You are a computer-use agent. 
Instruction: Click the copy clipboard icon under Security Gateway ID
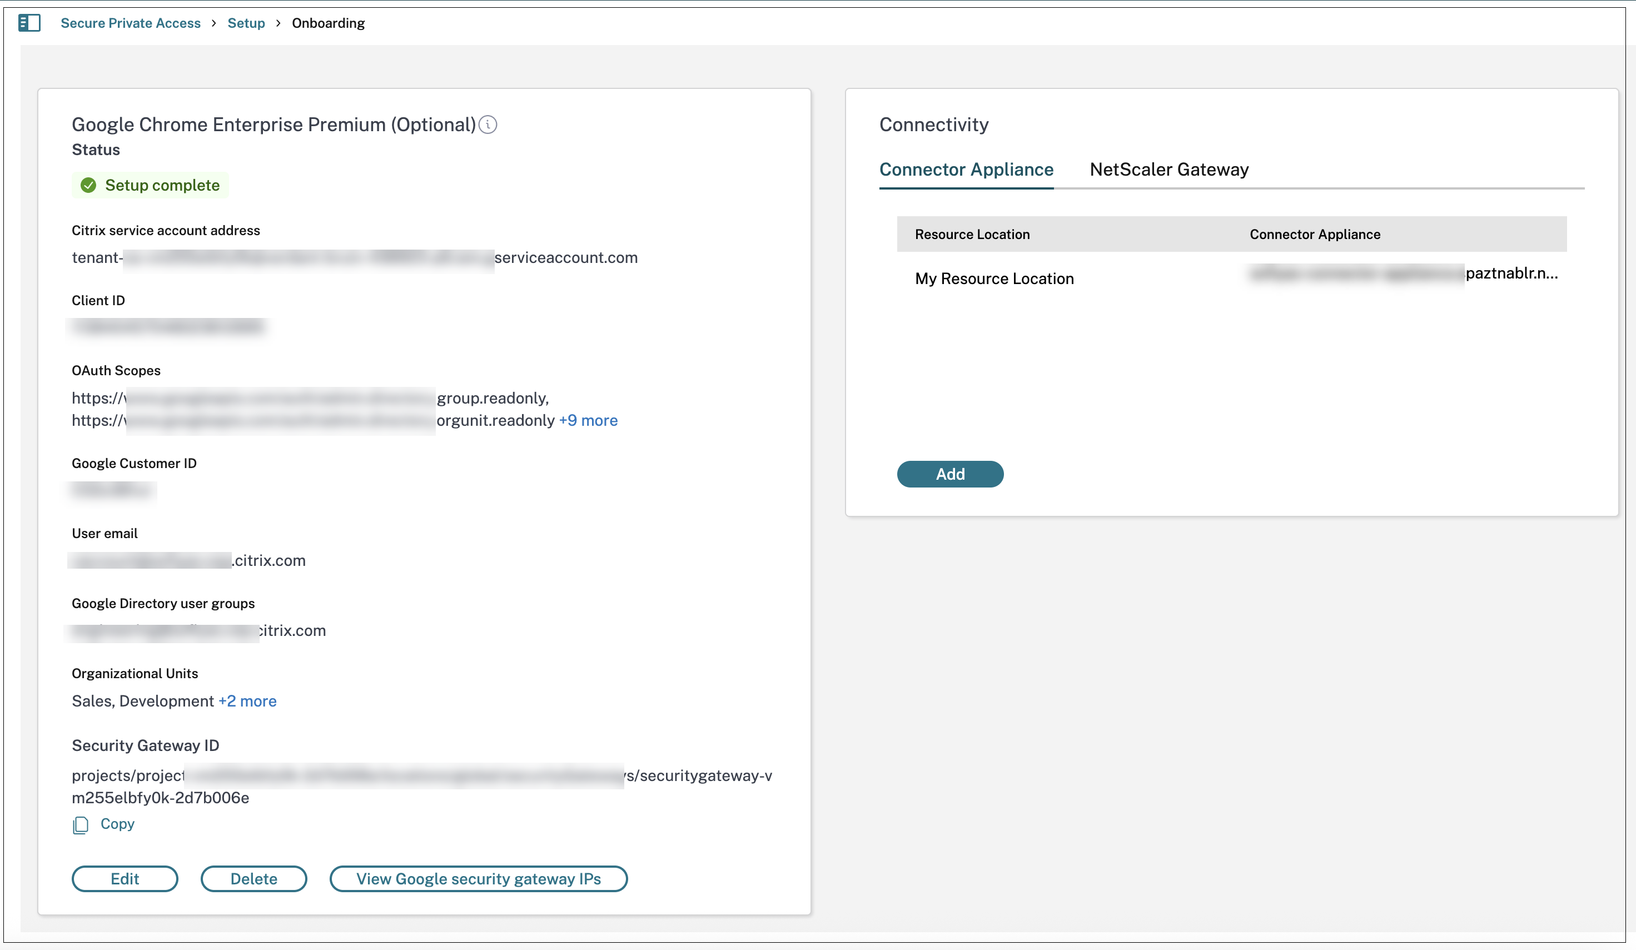coord(81,825)
